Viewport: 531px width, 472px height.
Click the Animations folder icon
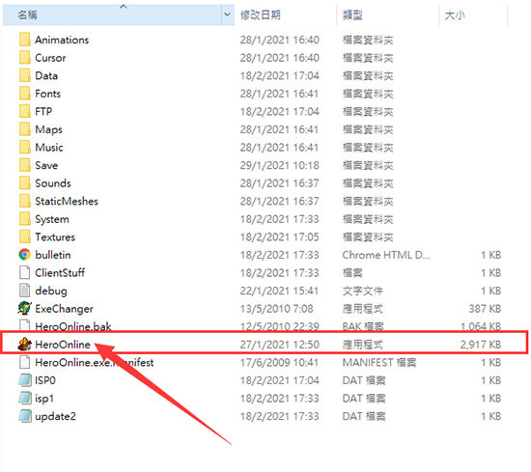click(x=25, y=40)
